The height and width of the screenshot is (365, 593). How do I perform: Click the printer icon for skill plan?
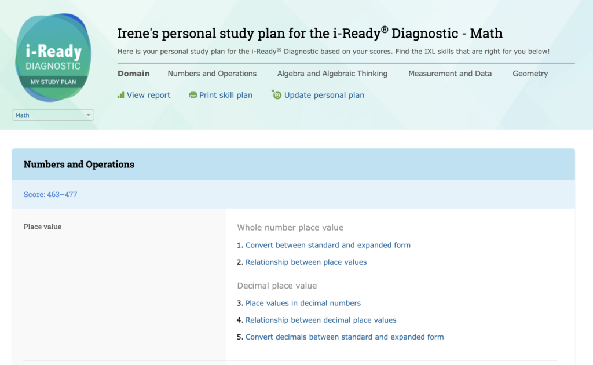tap(193, 95)
